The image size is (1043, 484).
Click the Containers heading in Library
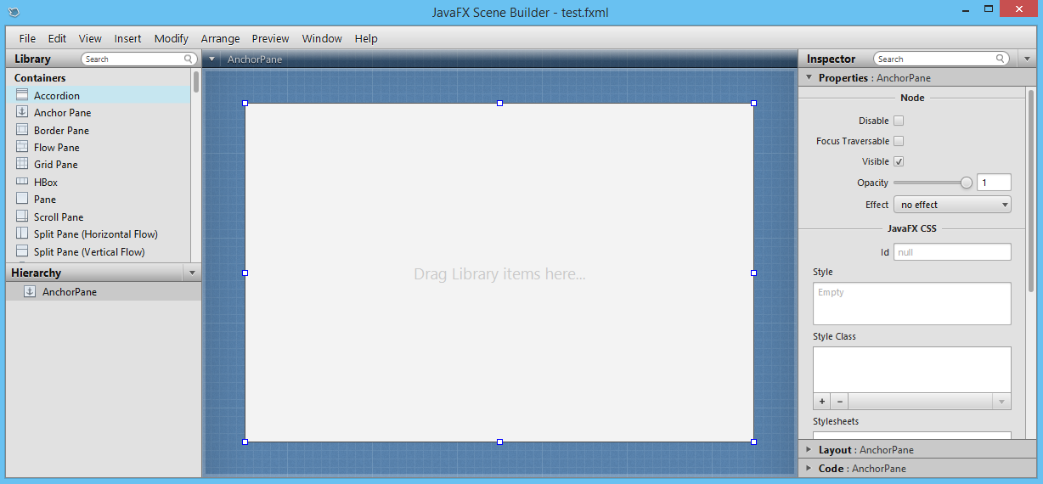[x=40, y=77]
